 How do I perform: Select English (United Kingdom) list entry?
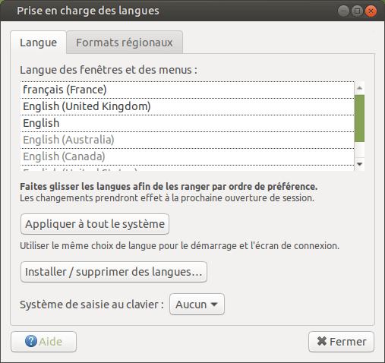(x=187, y=106)
